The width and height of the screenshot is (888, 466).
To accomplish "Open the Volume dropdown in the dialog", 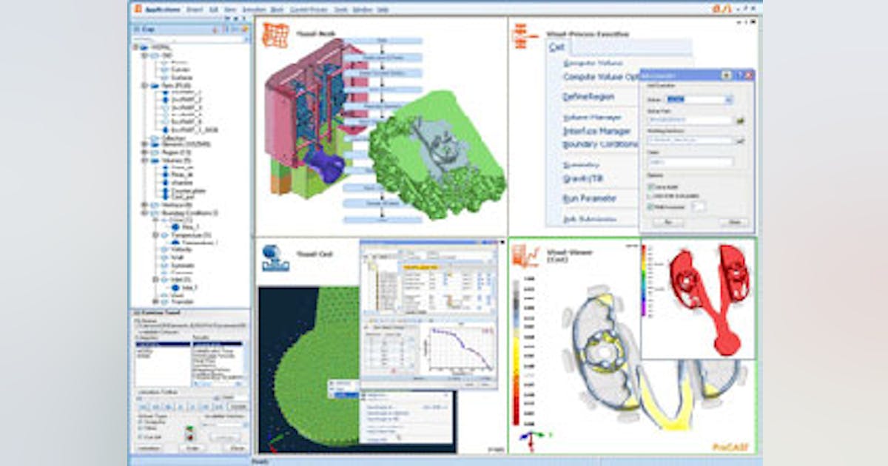I will click(728, 101).
